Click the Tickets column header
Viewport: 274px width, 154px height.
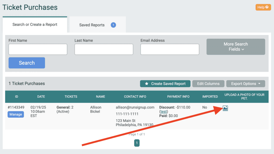[71, 97]
